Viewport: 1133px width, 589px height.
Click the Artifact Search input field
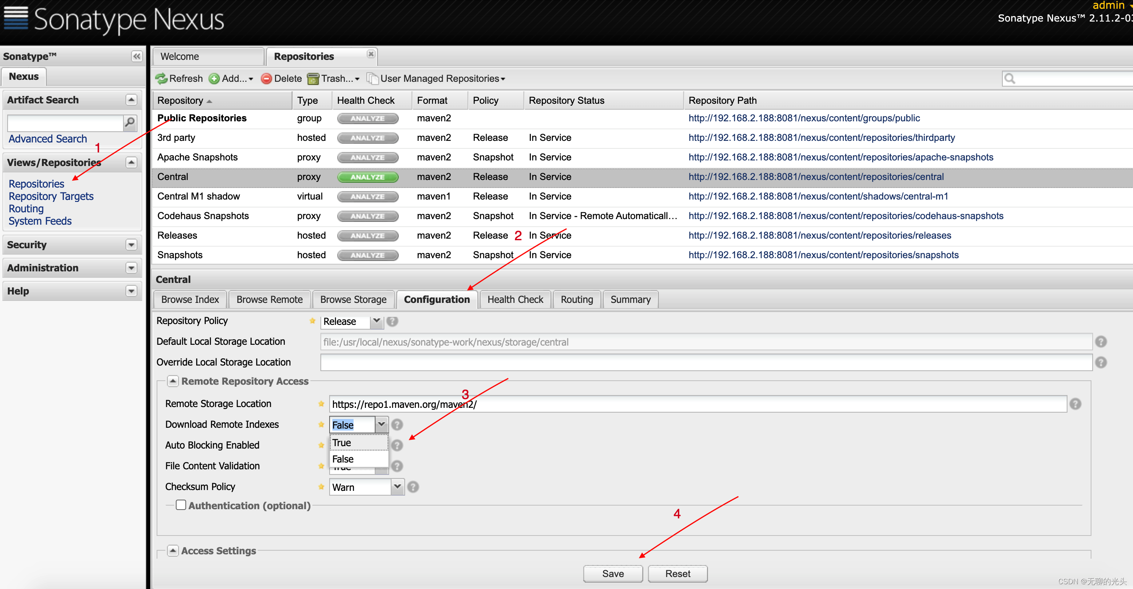click(65, 123)
